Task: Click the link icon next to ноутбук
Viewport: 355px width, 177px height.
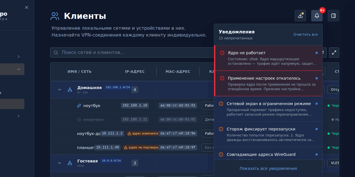Action: 79,106
